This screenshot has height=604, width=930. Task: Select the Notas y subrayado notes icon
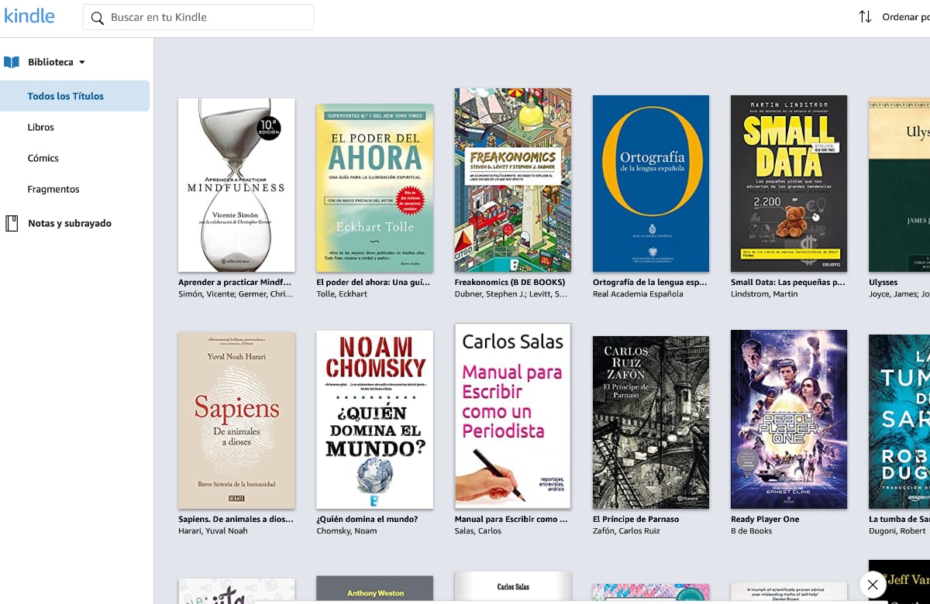pyautogui.click(x=11, y=223)
